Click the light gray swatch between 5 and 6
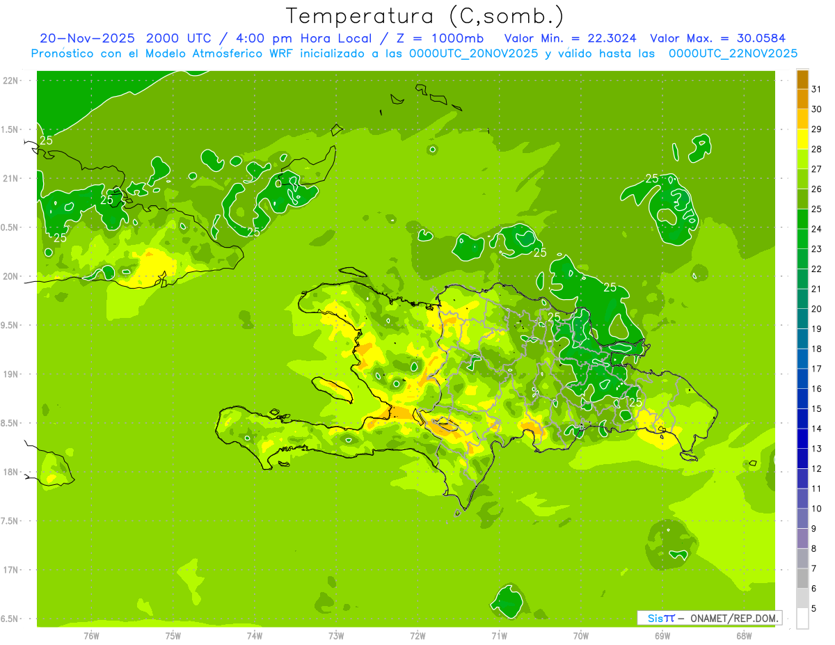Viewport: 835px width, 645px height. pos(802,598)
